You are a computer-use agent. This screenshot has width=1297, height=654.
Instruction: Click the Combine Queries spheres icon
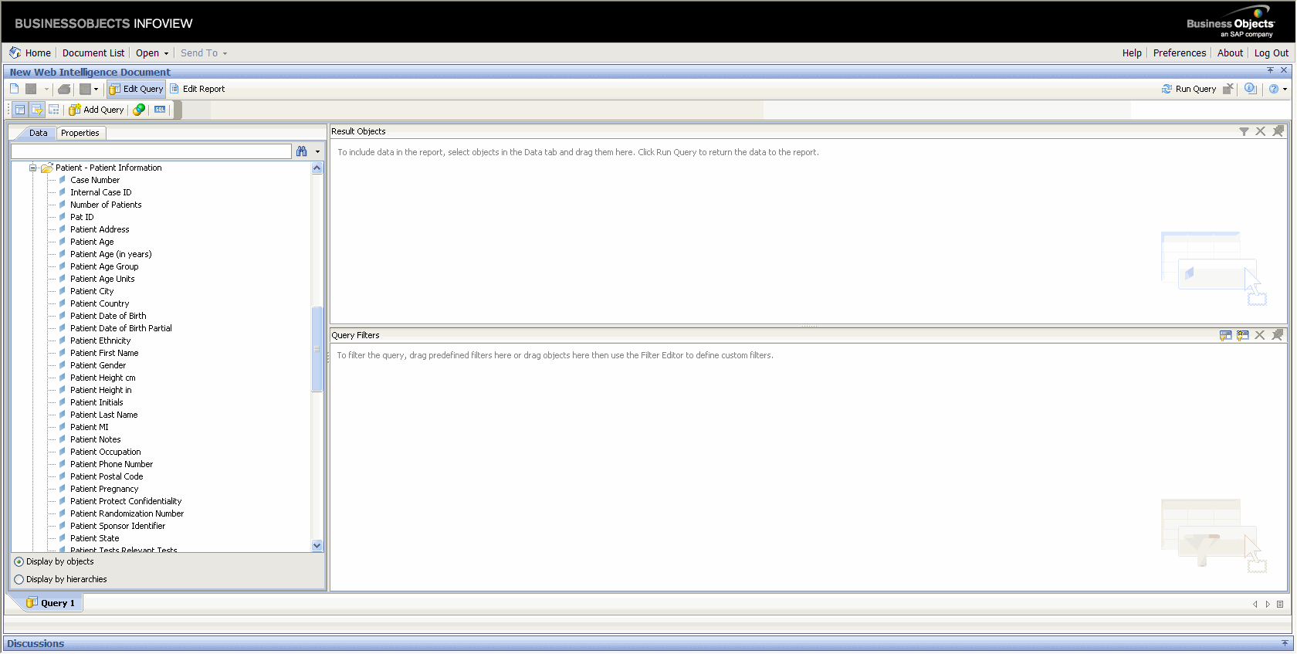(x=139, y=110)
